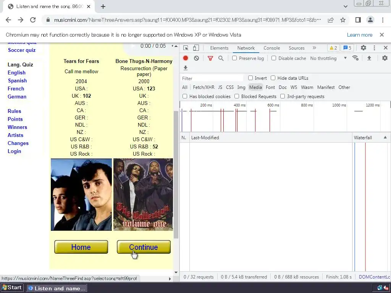Check Has blocked cookies
Viewport: 391px width, 293px height.
(185, 96)
